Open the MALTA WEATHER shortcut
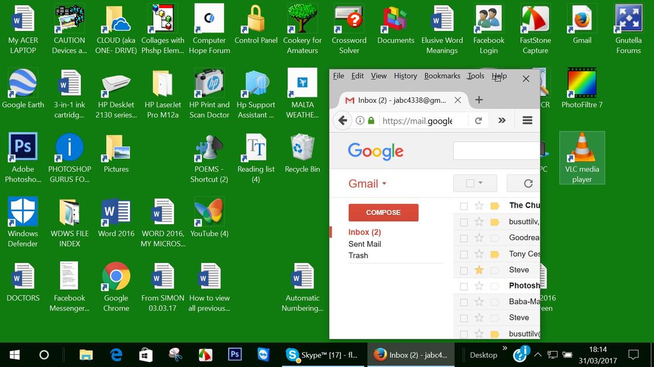 302,93
